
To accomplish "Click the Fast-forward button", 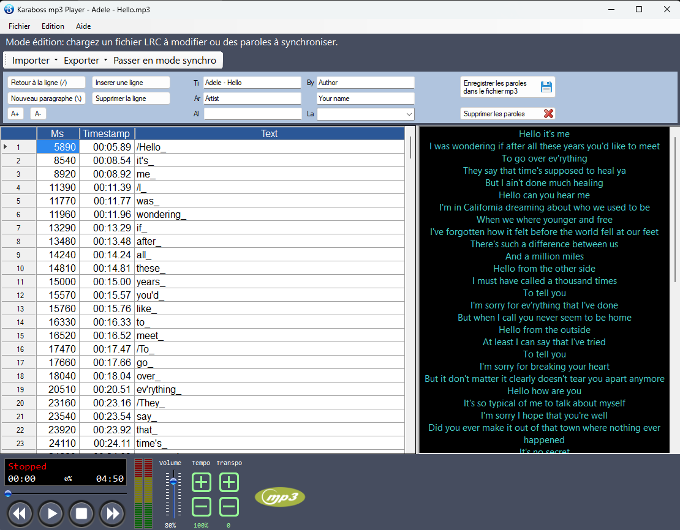I will [x=112, y=513].
